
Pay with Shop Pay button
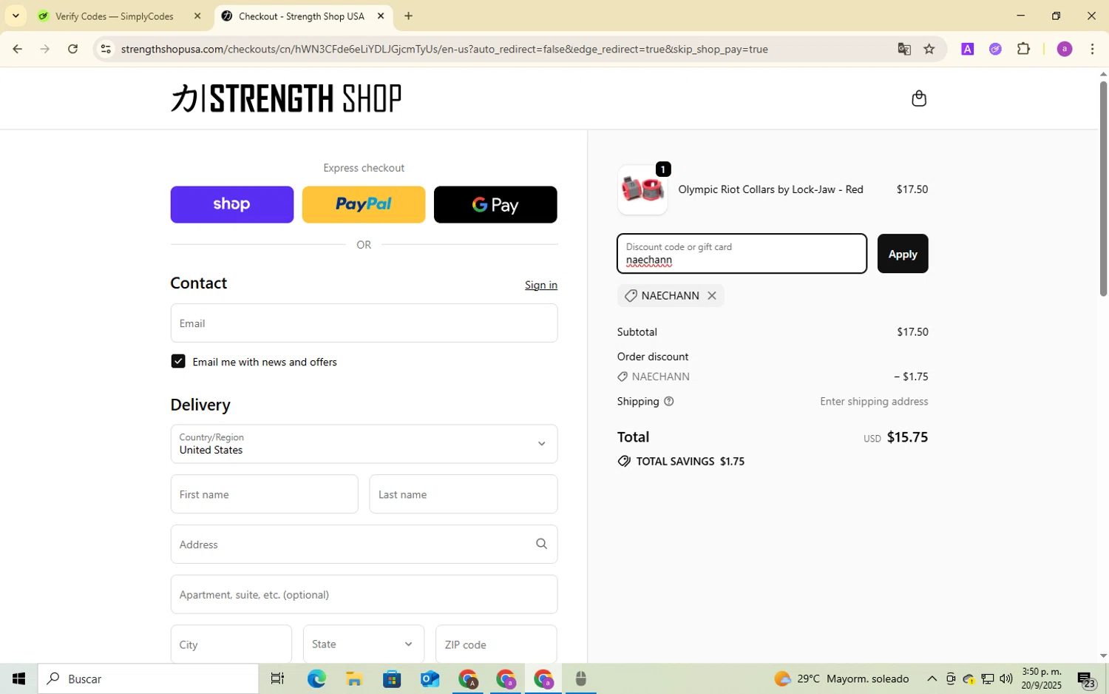232,204
